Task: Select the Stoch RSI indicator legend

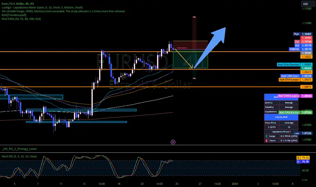Action: point(19,156)
